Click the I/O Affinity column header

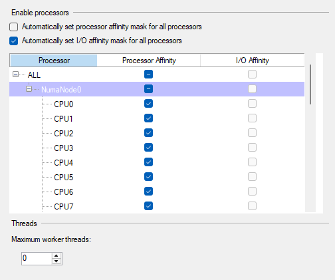tap(253, 61)
